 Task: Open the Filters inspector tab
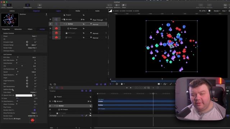tap(30, 29)
